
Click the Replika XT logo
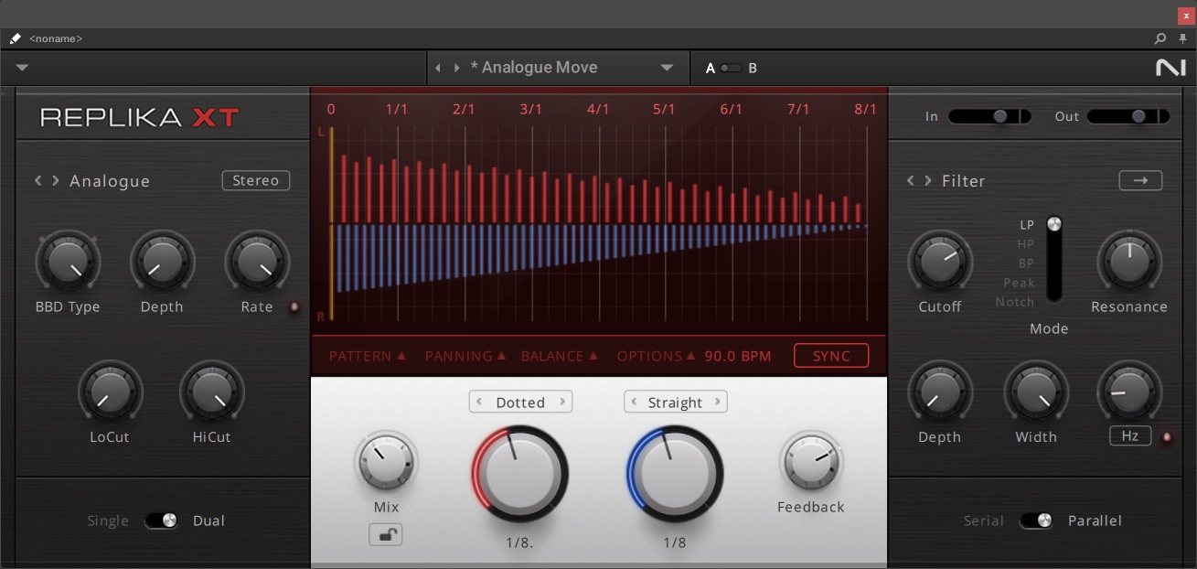point(140,117)
